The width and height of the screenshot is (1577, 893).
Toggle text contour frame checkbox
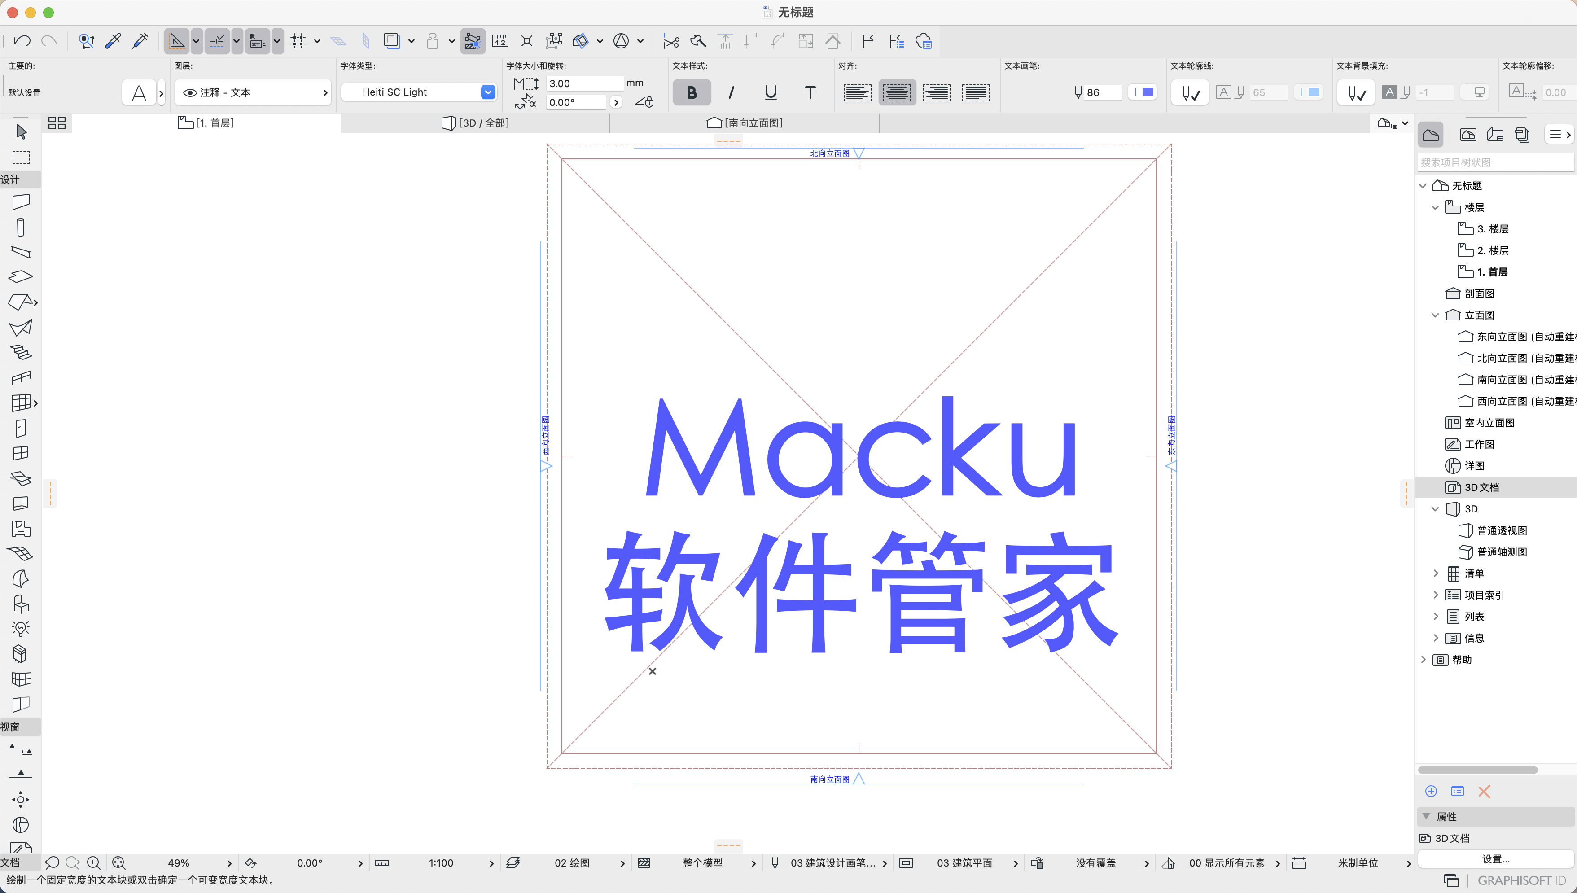pyautogui.click(x=1190, y=92)
